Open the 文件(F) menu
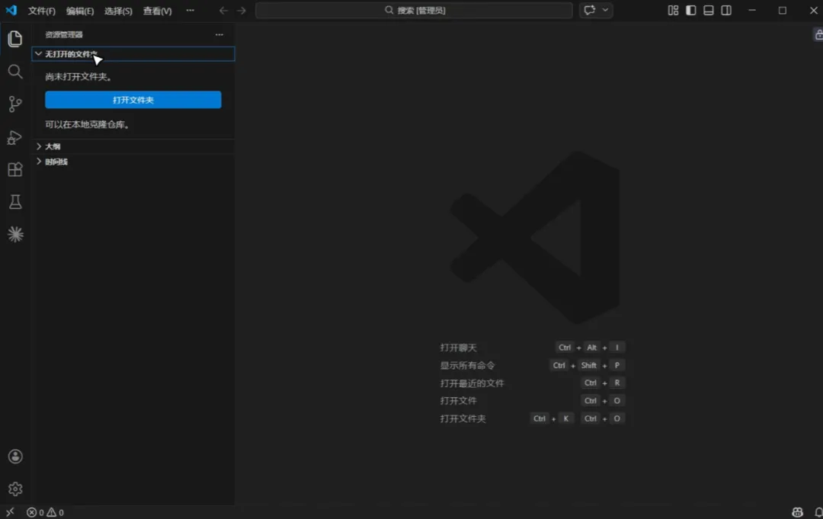Screen dimensions: 823x519 (x=41, y=11)
